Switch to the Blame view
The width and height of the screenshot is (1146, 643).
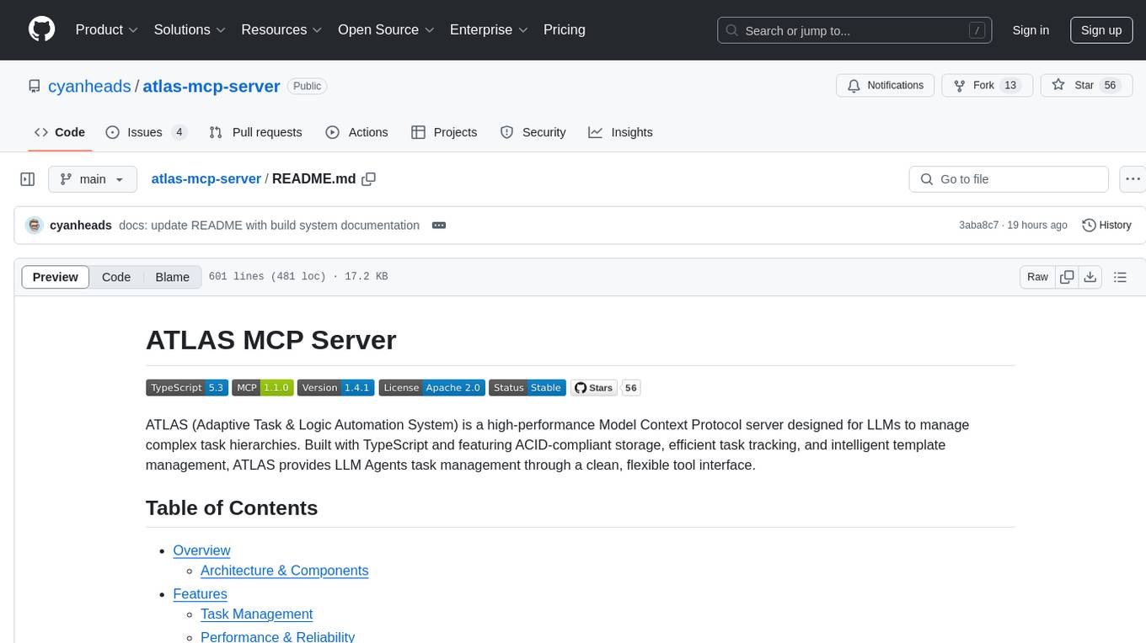coord(173,277)
